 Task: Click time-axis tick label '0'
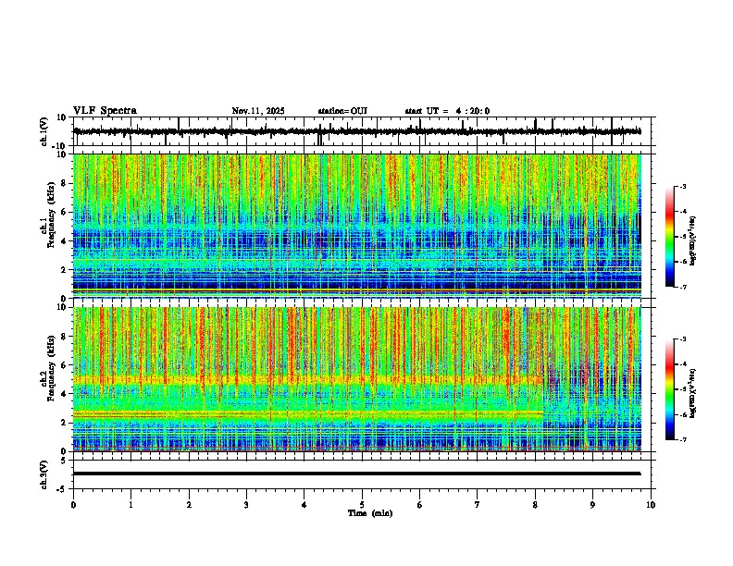tap(73, 505)
